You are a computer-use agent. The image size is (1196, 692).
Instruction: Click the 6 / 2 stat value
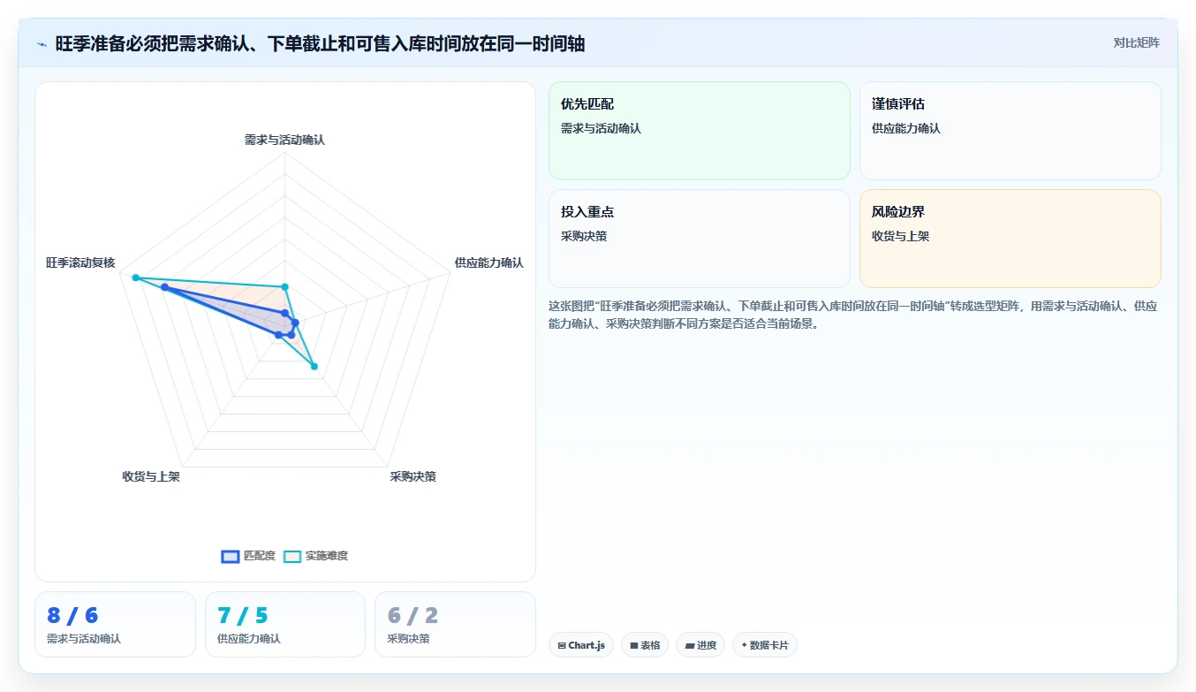pos(413,616)
